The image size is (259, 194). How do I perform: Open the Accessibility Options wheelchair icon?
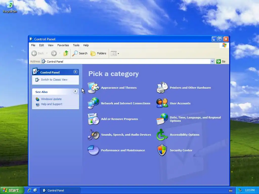coord(162,135)
